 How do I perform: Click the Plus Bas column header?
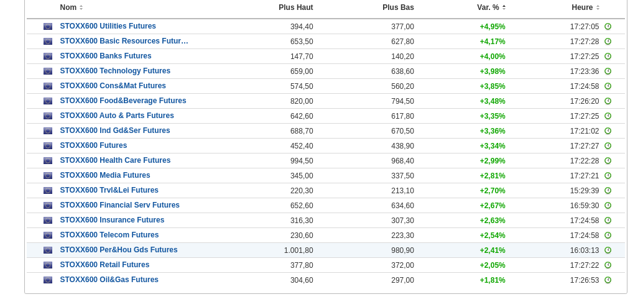click(x=398, y=7)
